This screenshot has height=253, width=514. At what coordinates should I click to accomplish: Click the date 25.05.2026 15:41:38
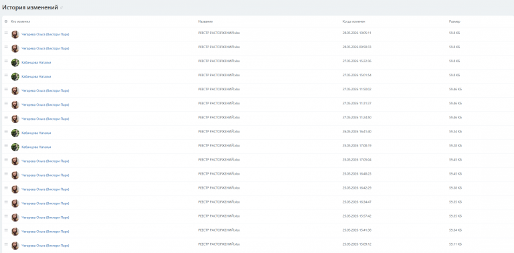coord(357,230)
